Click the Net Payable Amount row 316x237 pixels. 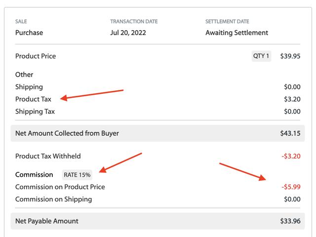[158, 221]
